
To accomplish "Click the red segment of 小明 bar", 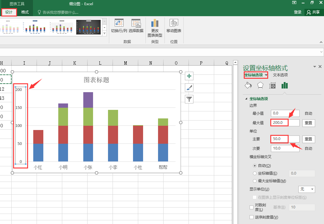I will click(x=63, y=135).
